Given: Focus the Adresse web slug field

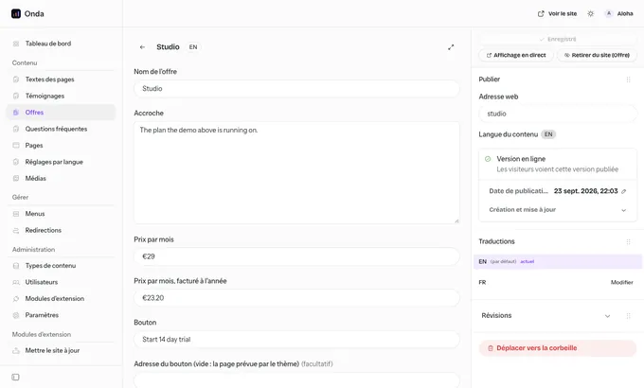Looking at the screenshot, I should pos(558,114).
